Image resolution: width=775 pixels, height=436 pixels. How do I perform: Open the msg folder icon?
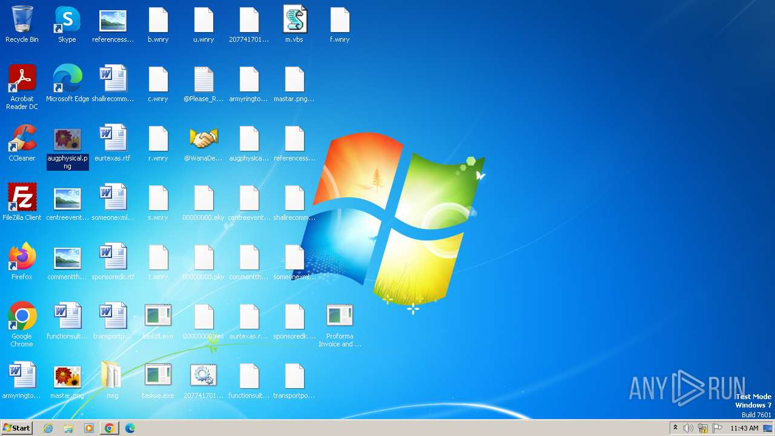click(x=113, y=381)
